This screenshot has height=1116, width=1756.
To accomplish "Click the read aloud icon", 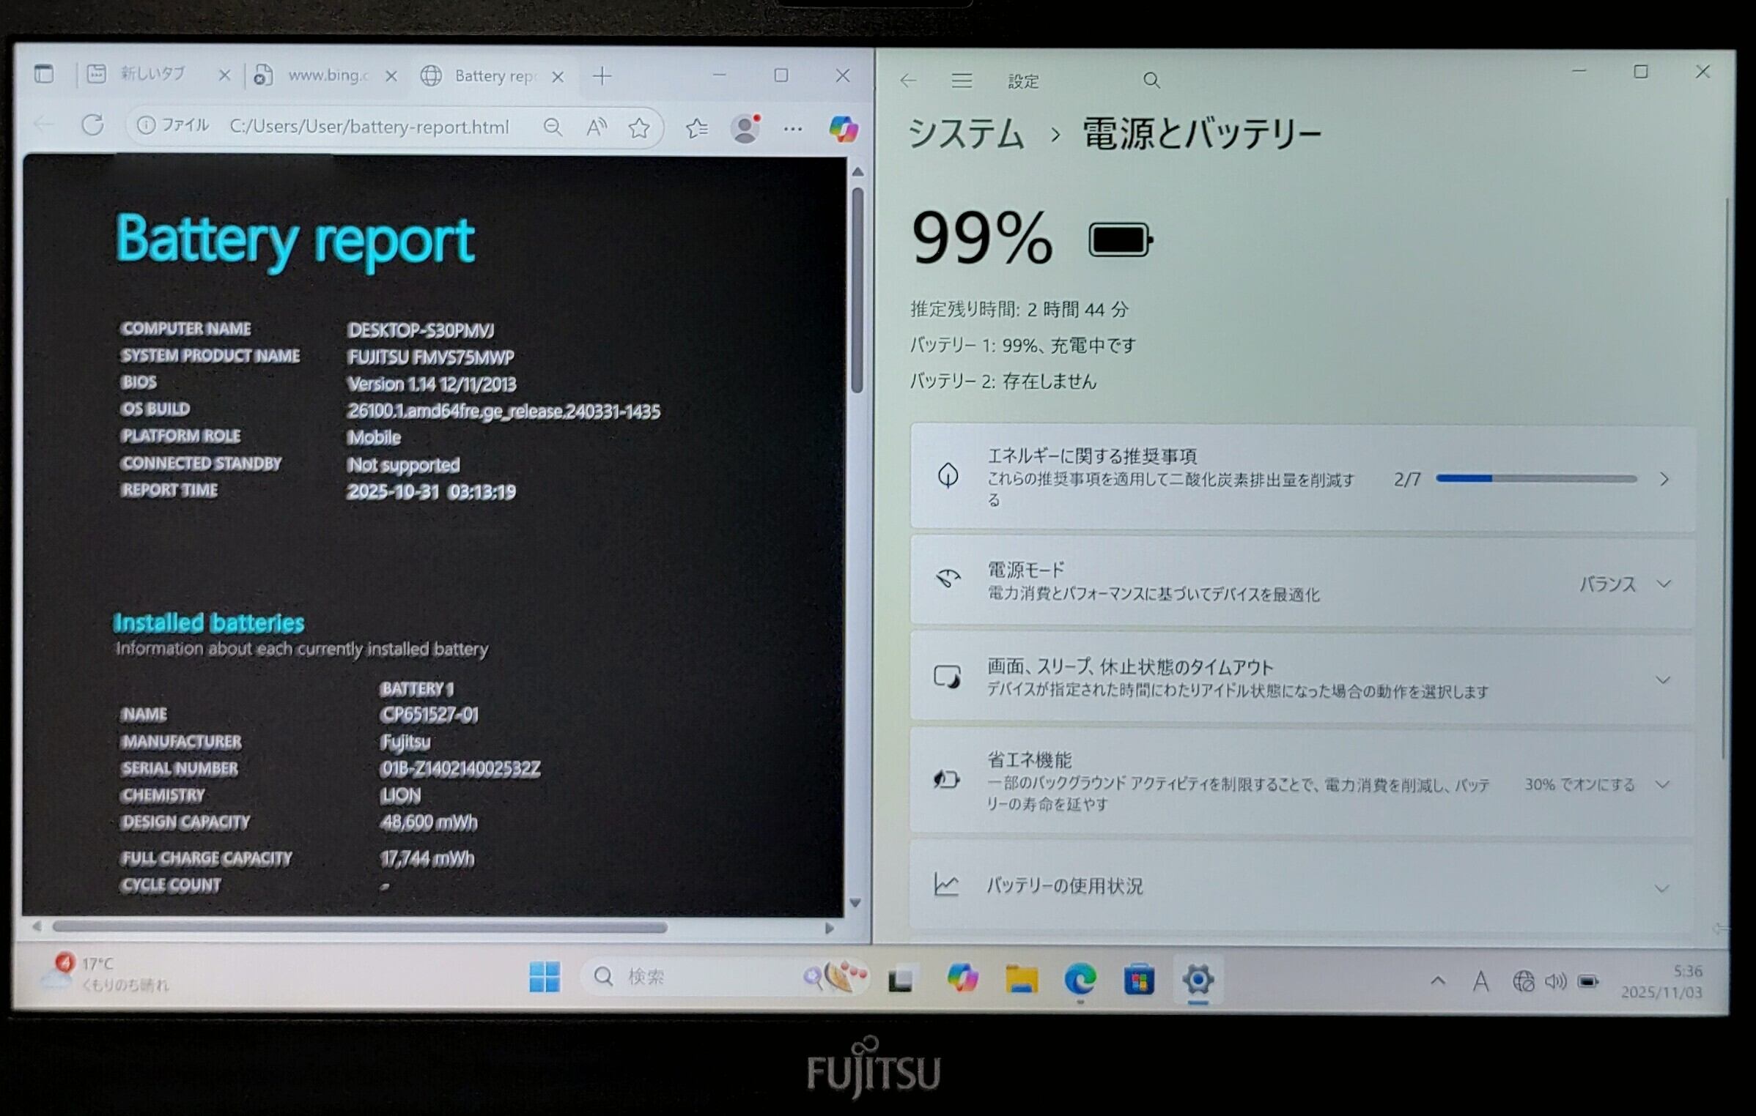I will (x=597, y=128).
